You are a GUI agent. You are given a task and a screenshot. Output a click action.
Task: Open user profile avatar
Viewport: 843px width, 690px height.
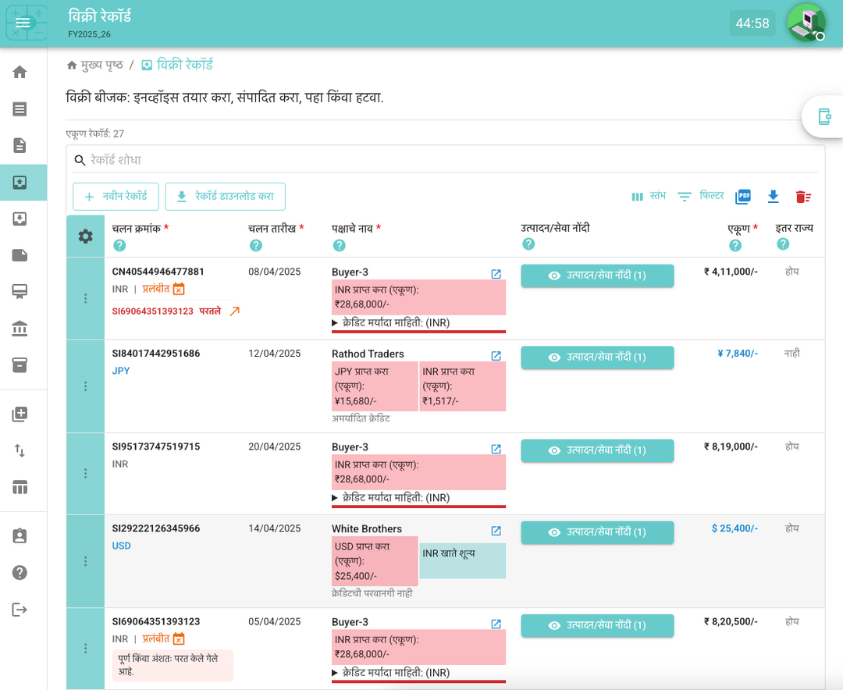pyautogui.click(x=806, y=23)
